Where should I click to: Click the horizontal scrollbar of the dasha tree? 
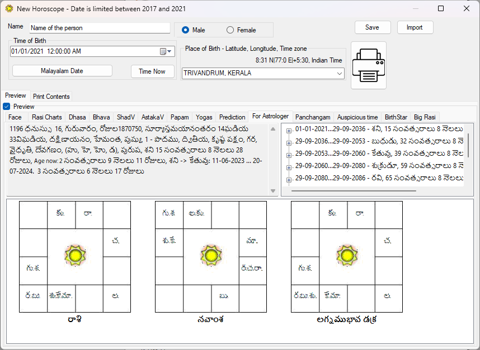[x=354, y=191]
